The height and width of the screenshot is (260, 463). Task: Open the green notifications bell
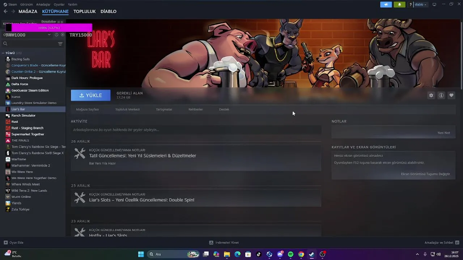(x=399, y=4)
